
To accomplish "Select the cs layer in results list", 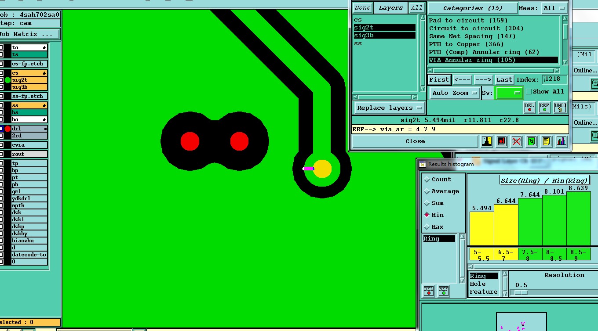I will click(x=384, y=20).
